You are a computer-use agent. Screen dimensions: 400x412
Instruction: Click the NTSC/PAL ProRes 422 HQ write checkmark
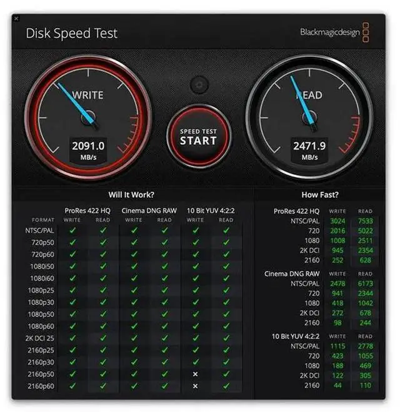[72, 230]
